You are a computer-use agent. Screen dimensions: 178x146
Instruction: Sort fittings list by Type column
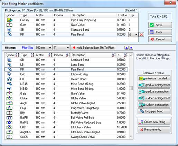tap(32, 55)
